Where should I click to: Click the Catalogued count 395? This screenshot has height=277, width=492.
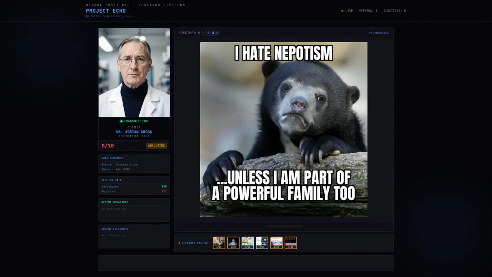164,187
